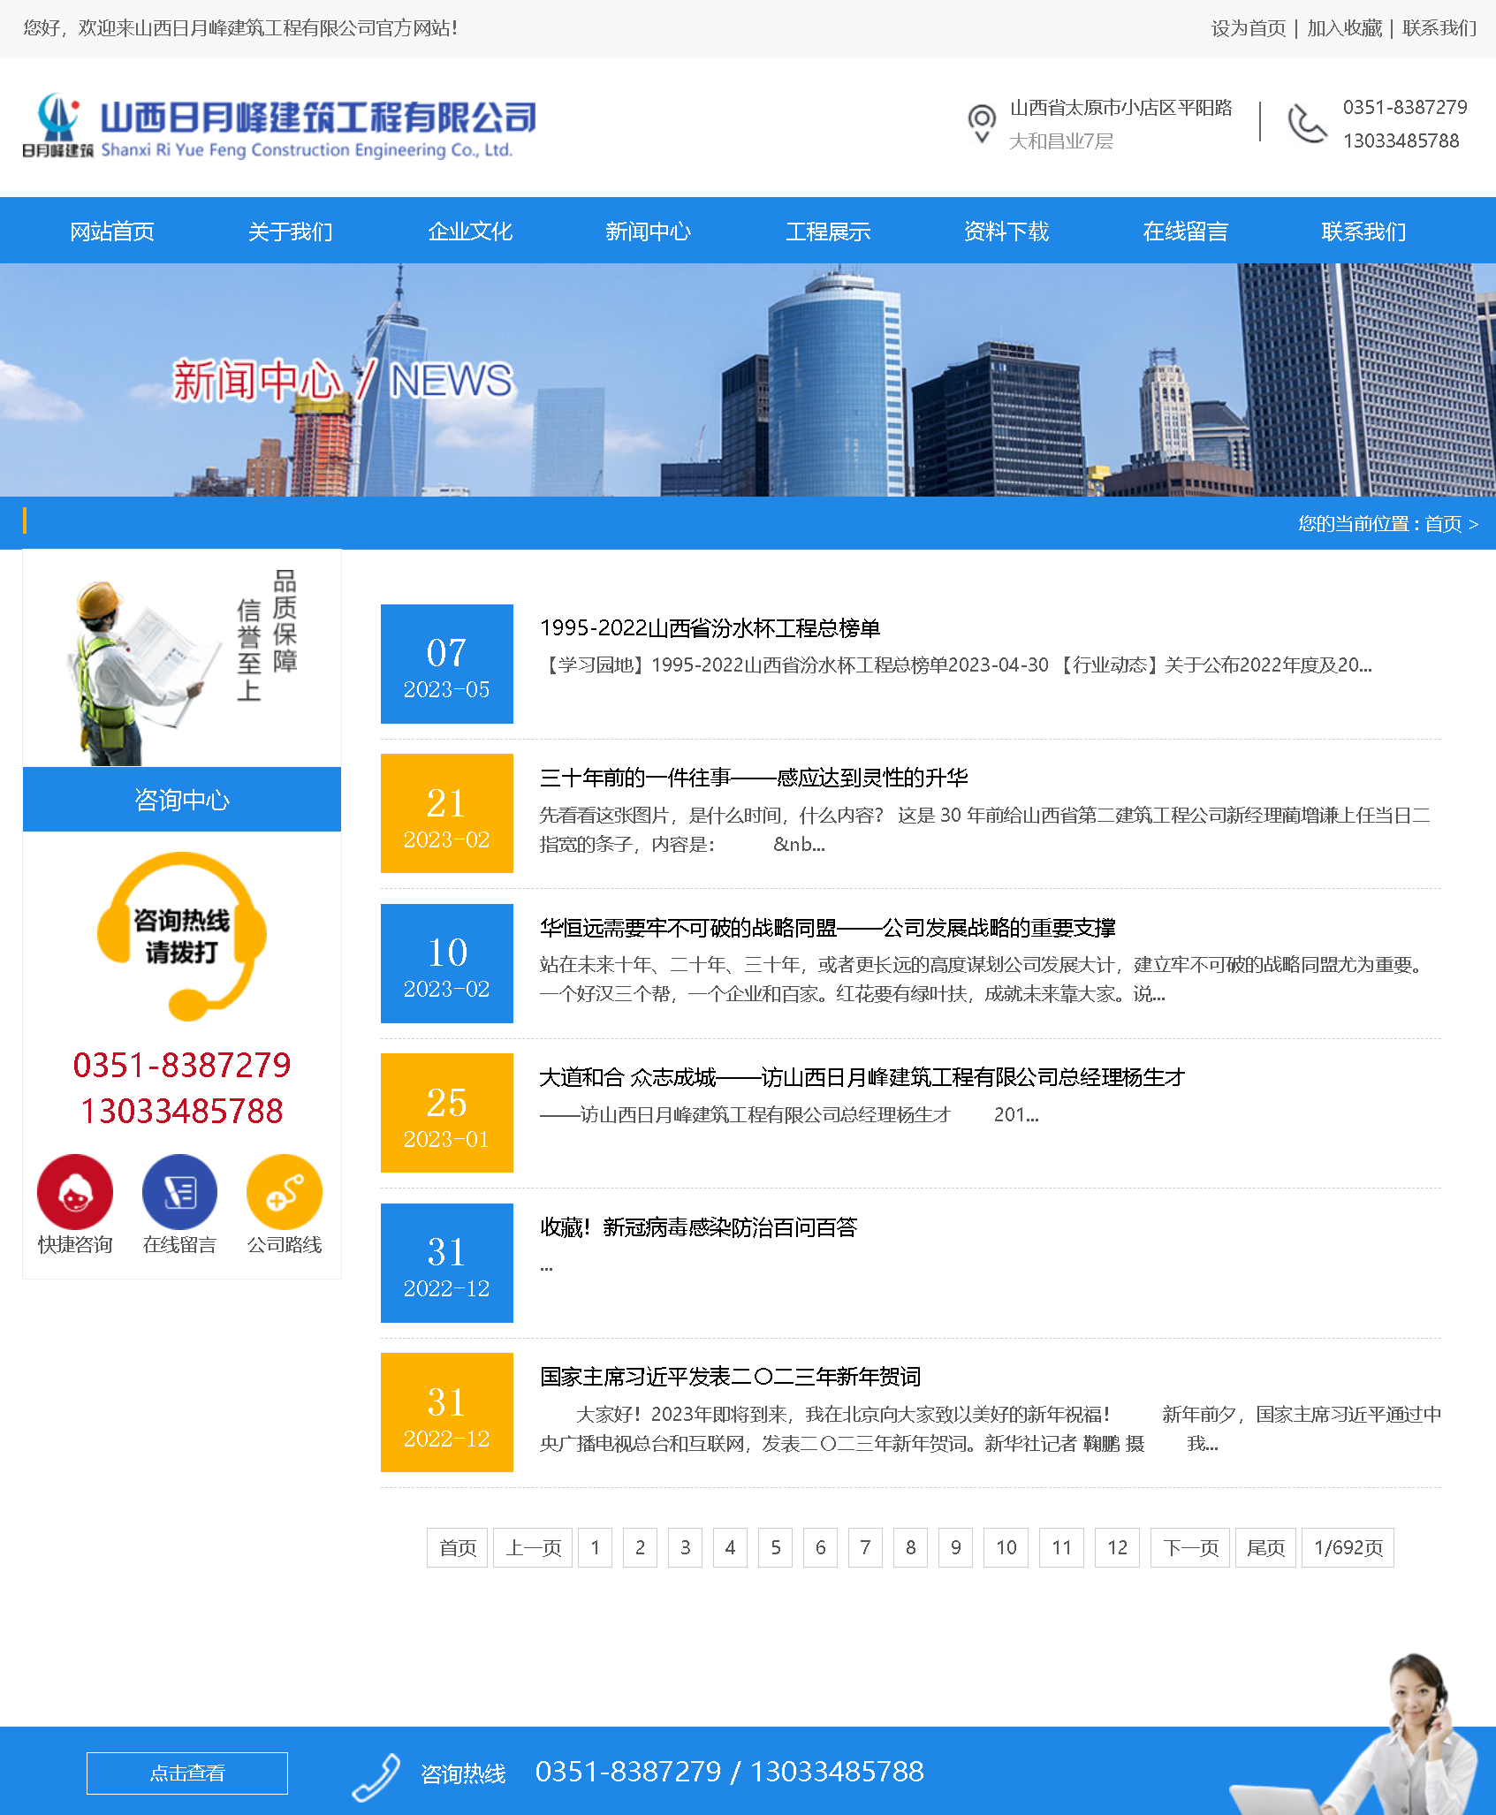
Task: Select page 5 in pagination
Action: click(775, 1547)
